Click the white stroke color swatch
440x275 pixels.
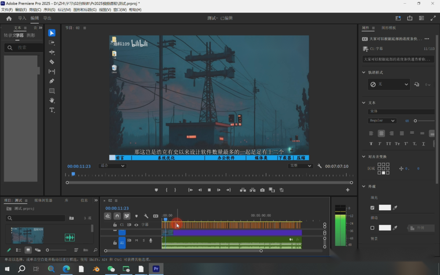pyautogui.click(x=385, y=228)
